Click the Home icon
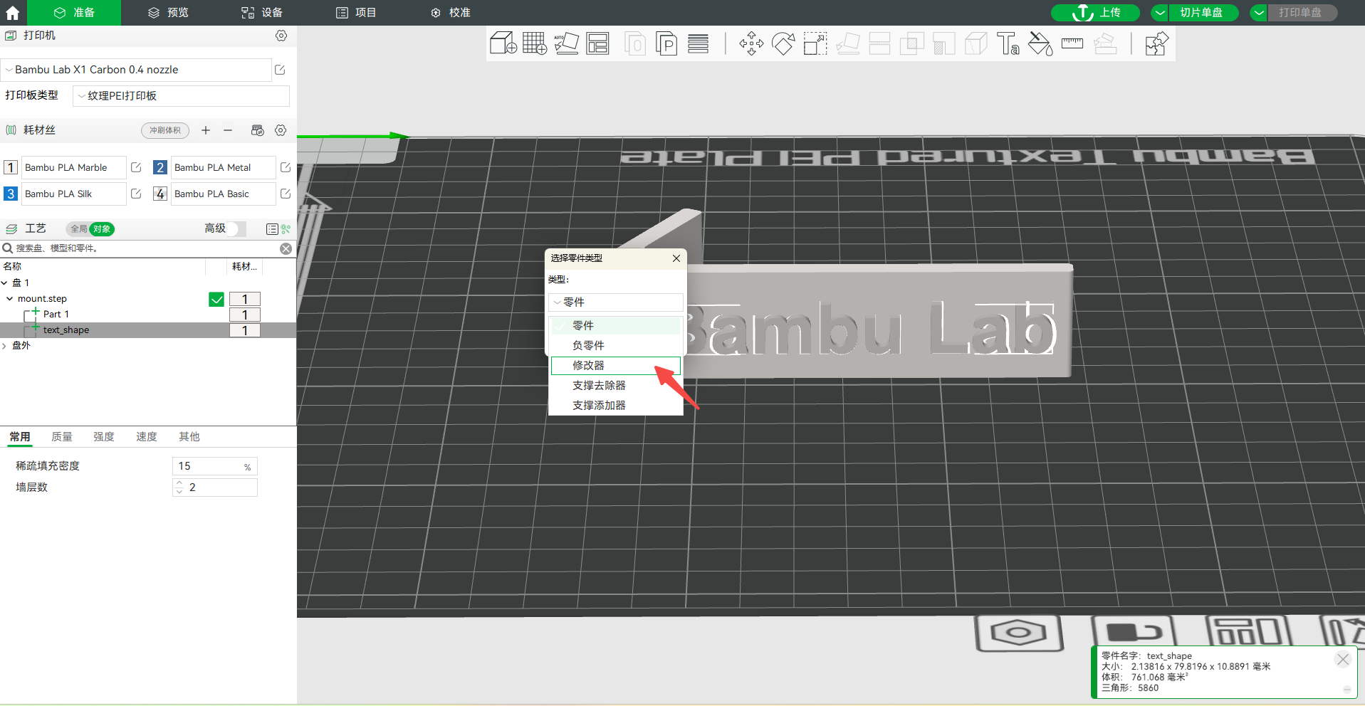This screenshot has height=706, width=1365. tap(13, 13)
